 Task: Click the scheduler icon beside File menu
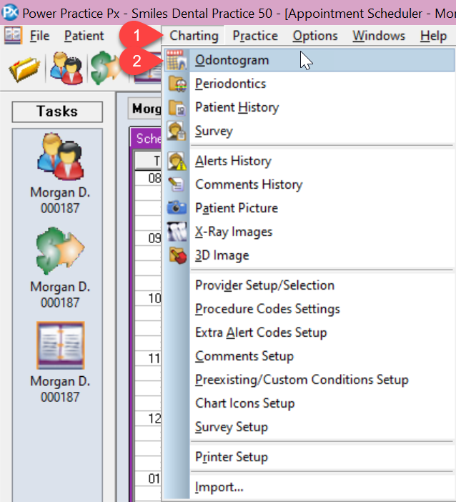pos(13,35)
